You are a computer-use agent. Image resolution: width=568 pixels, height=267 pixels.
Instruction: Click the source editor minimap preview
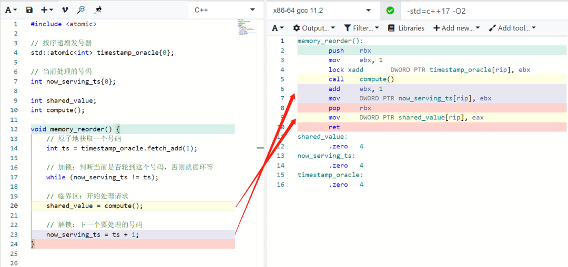tap(247, 27)
